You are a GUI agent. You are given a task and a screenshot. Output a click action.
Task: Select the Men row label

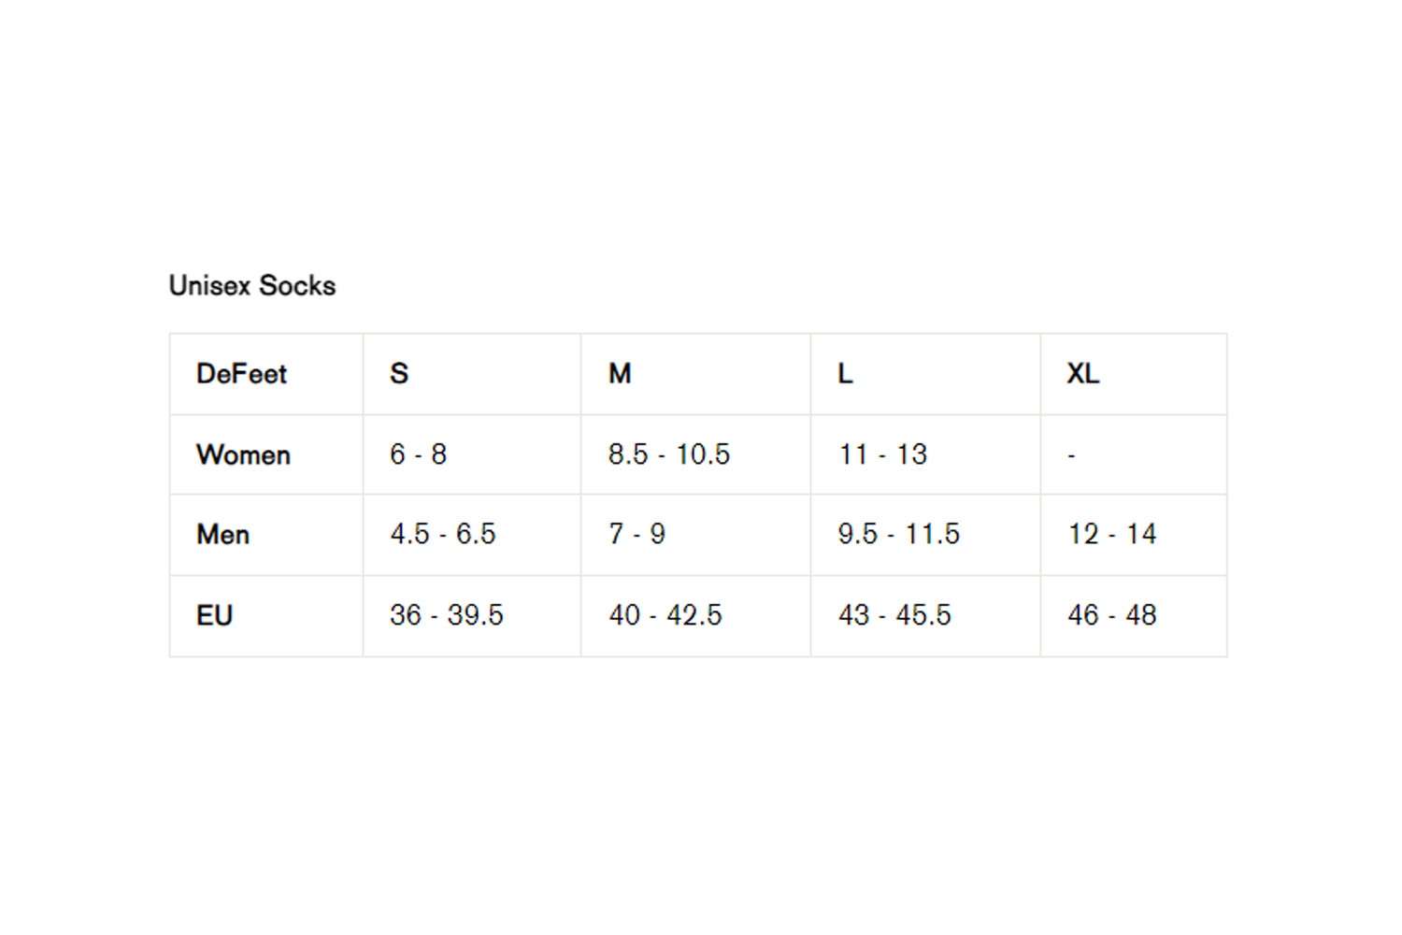222,535
